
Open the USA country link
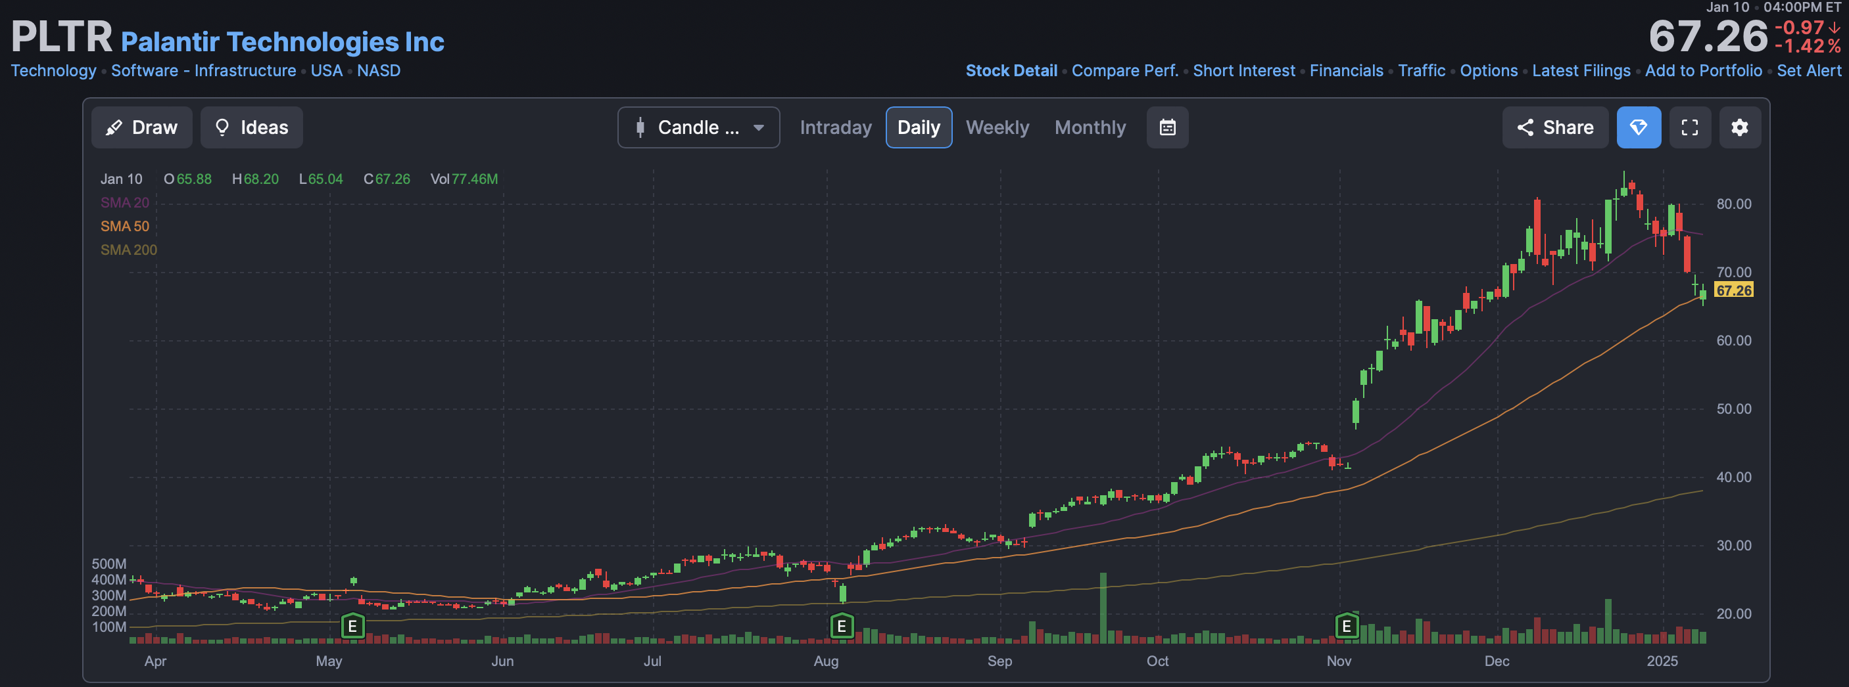(x=327, y=71)
